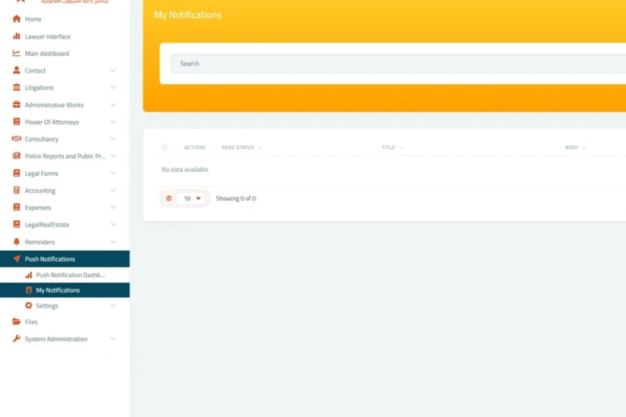The height and width of the screenshot is (417, 626).
Task: Click the Main dashboard line chart icon
Action: 17,53
